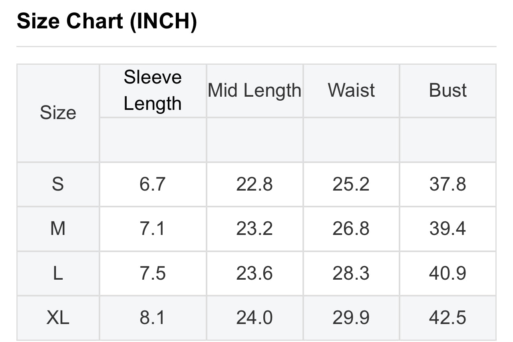The width and height of the screenshot is (513, 342).
Task: Click the Mid Length column header
Action: click(255, 90)
